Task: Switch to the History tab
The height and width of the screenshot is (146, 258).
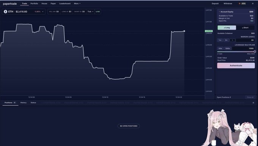Action: [x=24, y=103]
